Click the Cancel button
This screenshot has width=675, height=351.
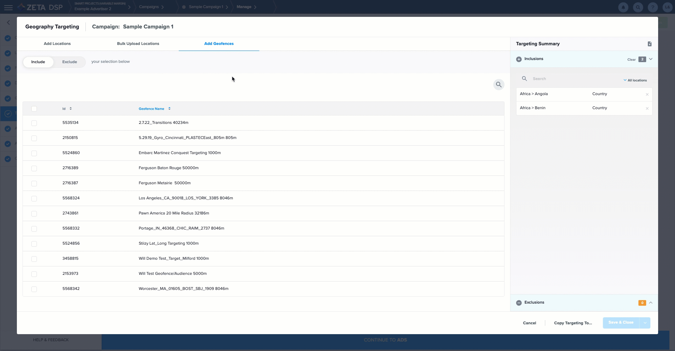529,323
